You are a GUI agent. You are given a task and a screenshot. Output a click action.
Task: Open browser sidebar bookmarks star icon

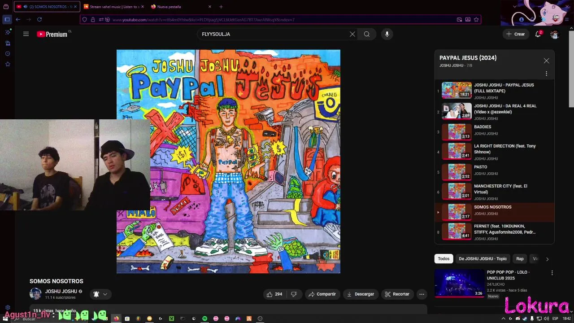click(8, 64)
